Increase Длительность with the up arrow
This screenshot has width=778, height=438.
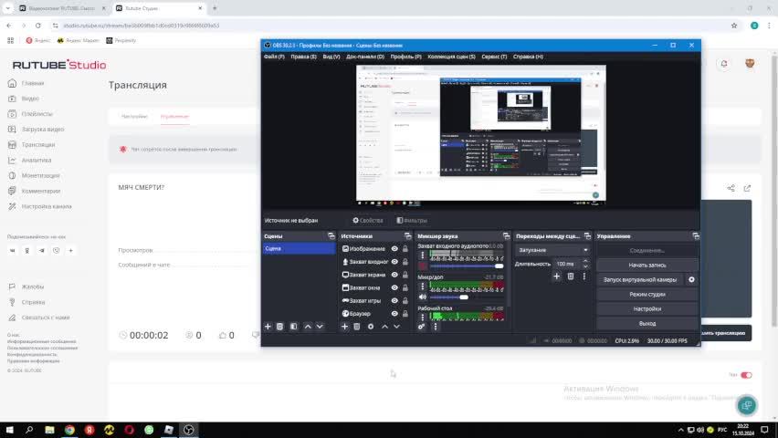(585, 261)
